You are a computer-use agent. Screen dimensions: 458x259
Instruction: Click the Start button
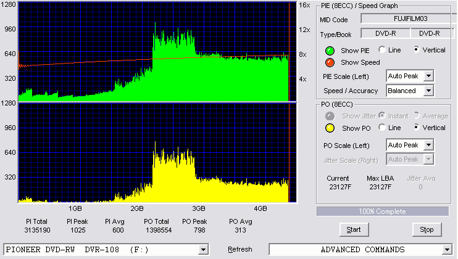(x=354, y=230)
